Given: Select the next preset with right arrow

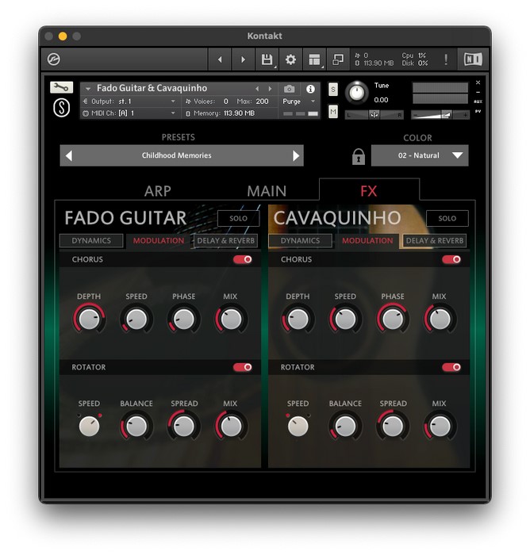Looking at the screenshot, I should coord(296,155).
